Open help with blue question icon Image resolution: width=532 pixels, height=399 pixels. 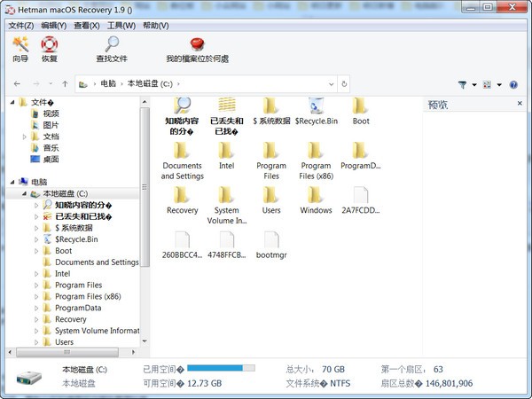(x=513, y=84)
